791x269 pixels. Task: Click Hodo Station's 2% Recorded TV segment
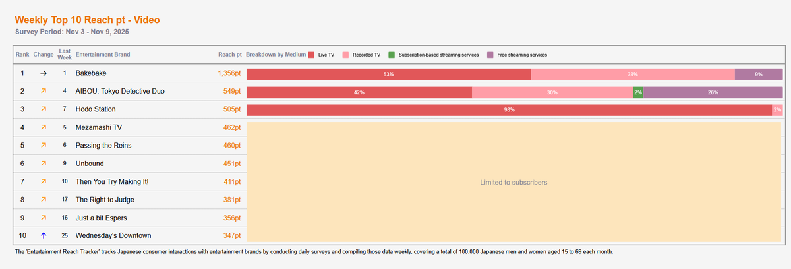tap(778, 110)
